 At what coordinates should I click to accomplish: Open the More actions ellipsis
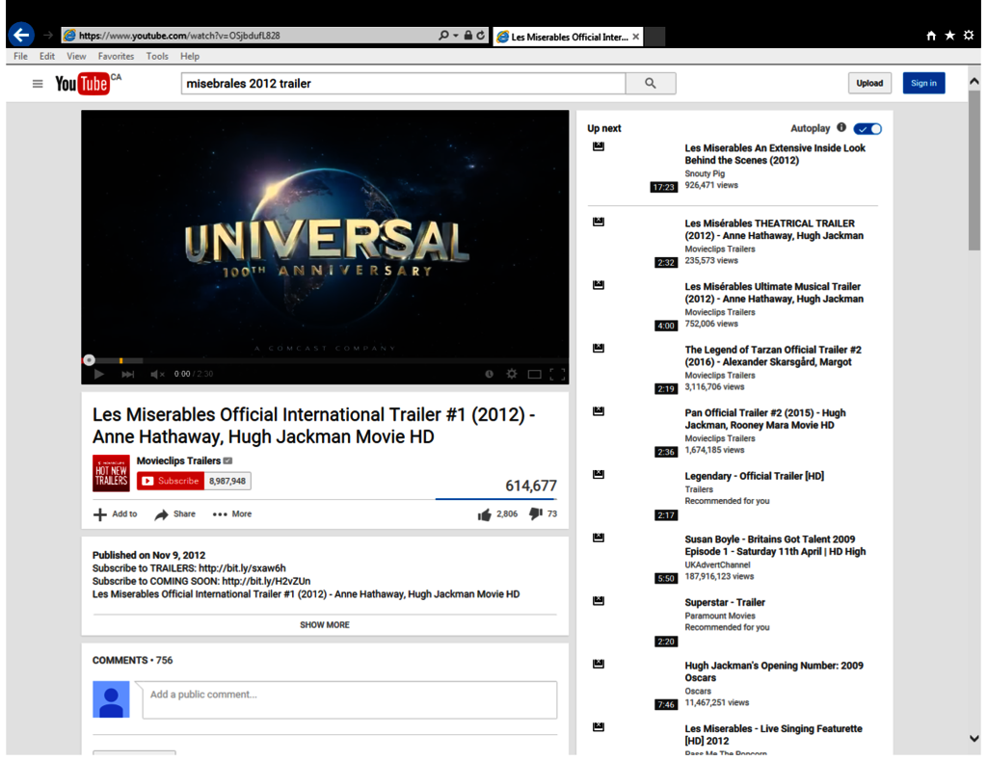(x=220, y=514)
